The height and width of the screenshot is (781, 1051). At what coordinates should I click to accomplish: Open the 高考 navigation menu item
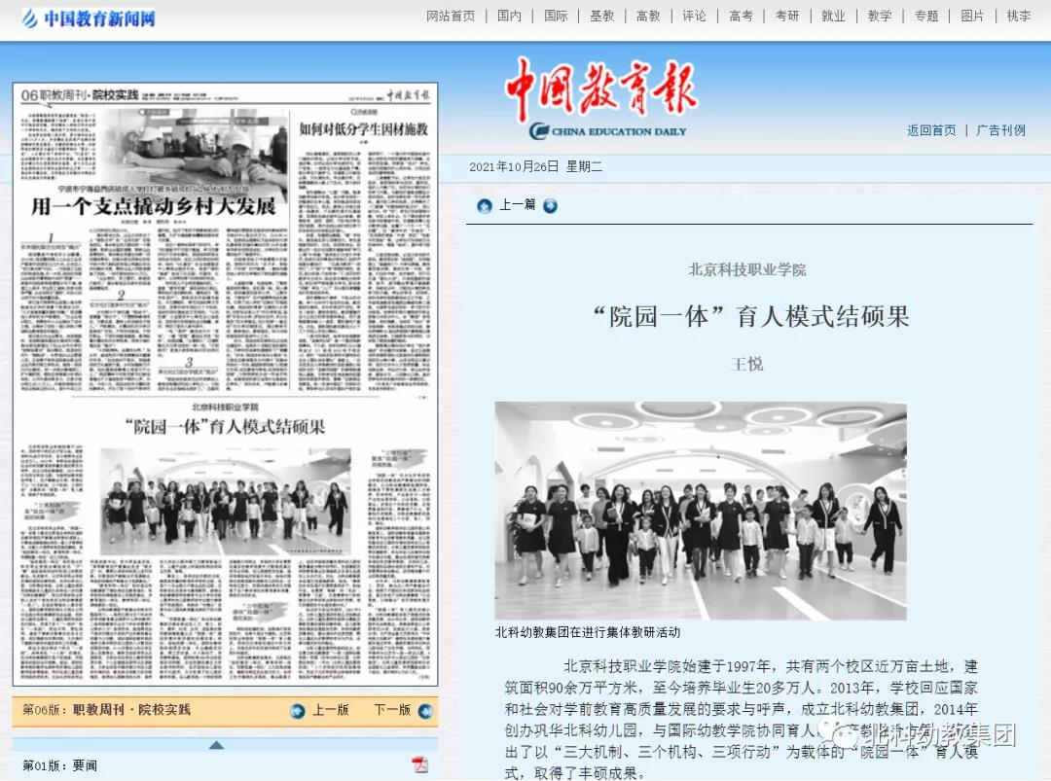(741, 17)
